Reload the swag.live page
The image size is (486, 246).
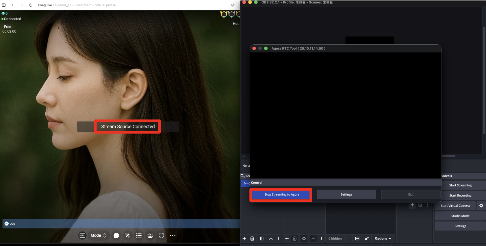click(30, 5)
